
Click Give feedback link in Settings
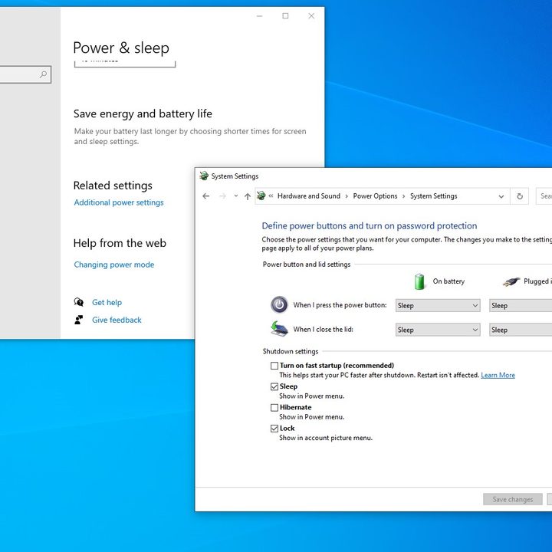(x=117, y=320)
